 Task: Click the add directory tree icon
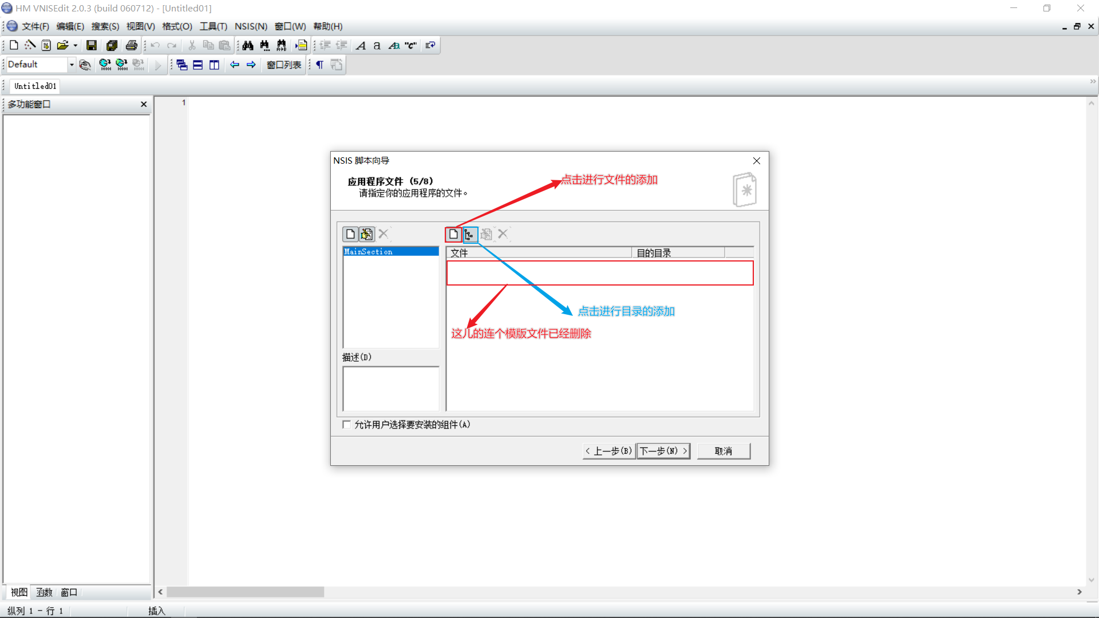point(470,234)
